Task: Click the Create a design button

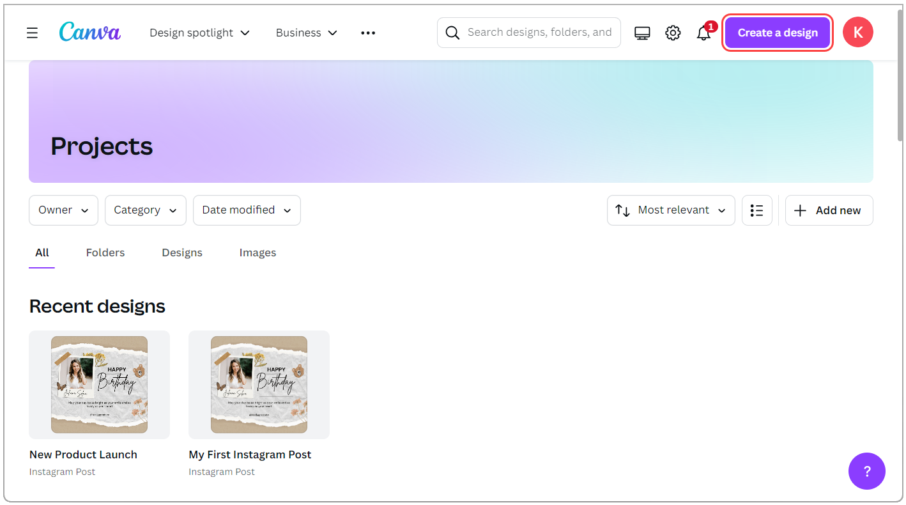Action: 777,32
